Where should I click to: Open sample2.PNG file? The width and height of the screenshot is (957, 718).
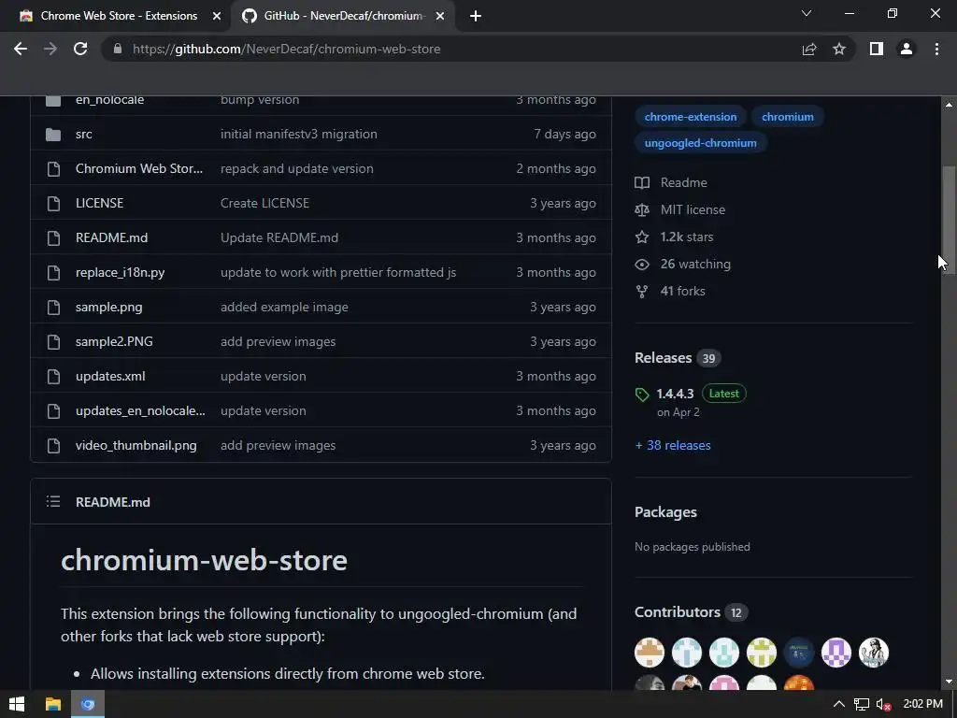tap(114, 342)
